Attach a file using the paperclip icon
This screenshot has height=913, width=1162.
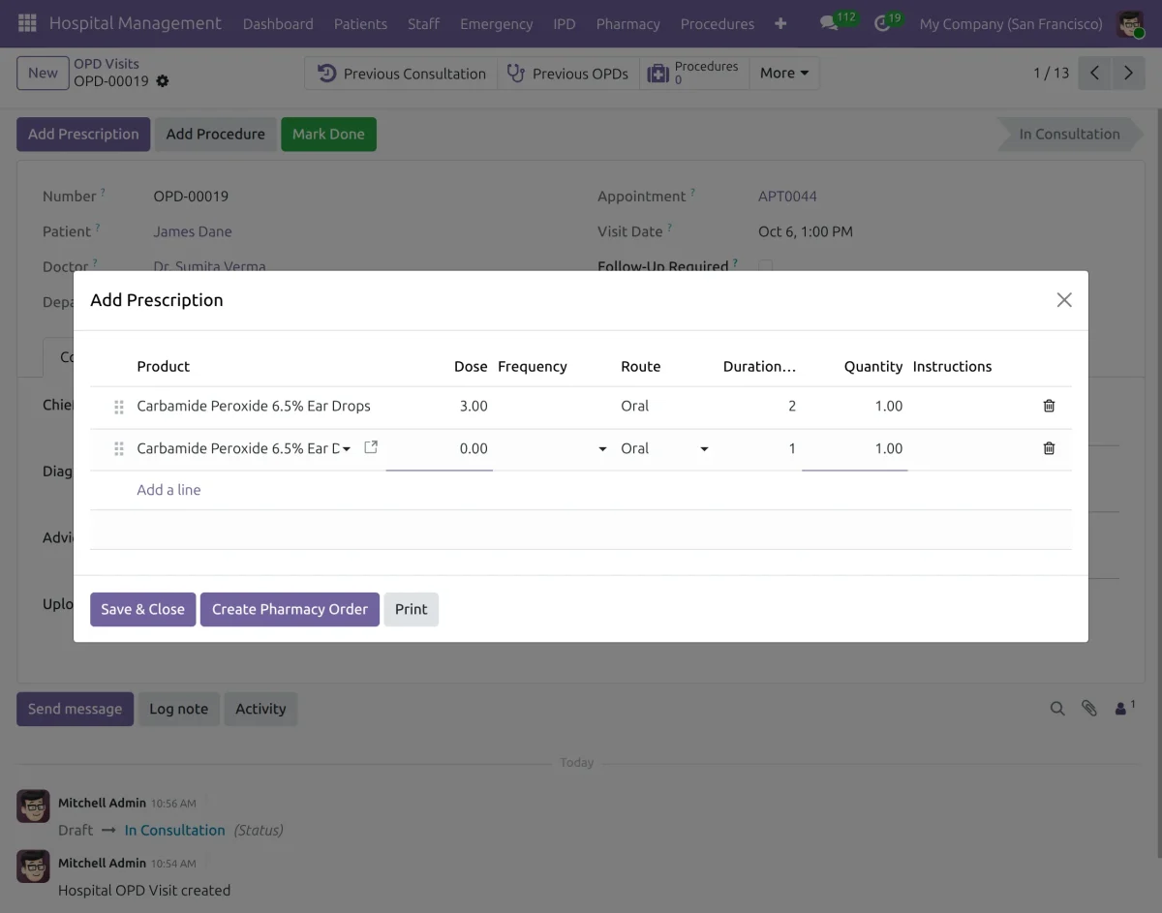[x=1089, y=709]
